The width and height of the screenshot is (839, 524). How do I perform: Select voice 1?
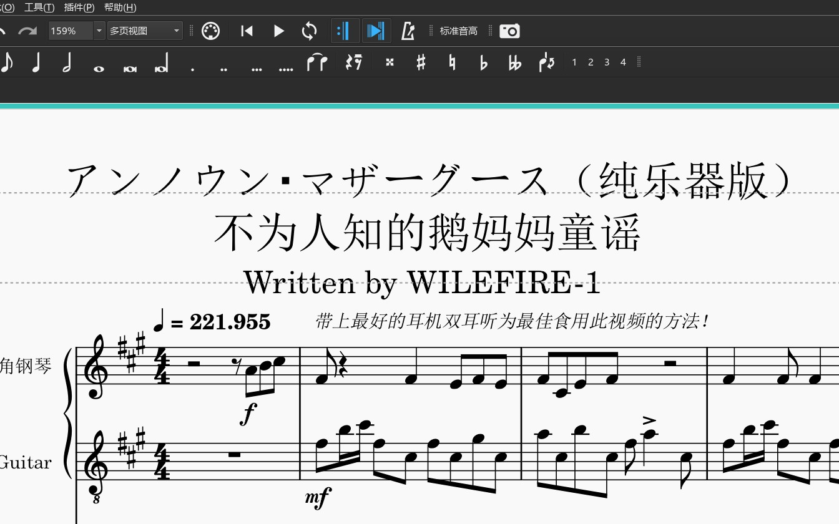pyautogui.click(x=574, y=62)
